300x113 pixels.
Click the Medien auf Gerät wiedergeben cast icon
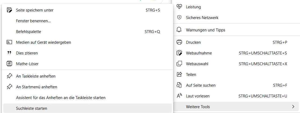pos(9,42)
